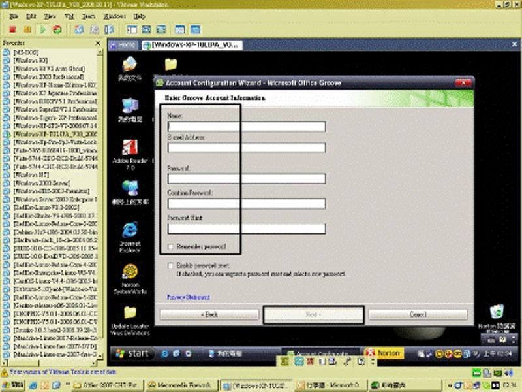The width and height of the screenshot is (522, 392).
Task: Click the guest Windows start button
Action: [132, 353]
